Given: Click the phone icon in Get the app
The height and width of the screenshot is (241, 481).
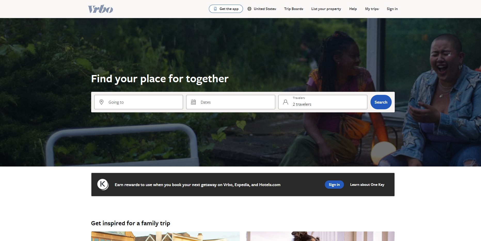Looking at the screenshot, I should (215, 9).
